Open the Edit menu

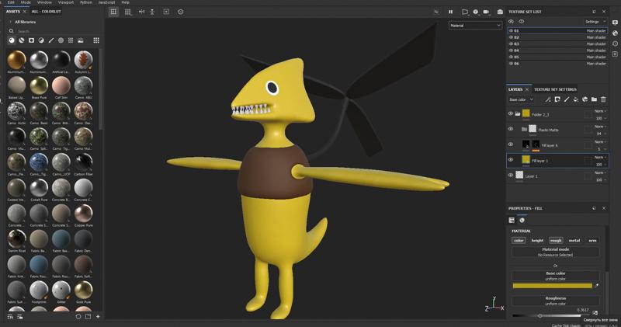(11, 2)
